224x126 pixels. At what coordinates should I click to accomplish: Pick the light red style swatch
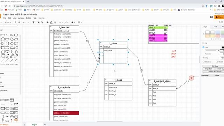(218, 36)
